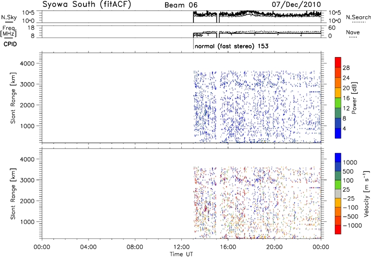The height and width of the screenshot is (257, 371).
Task: Click the '12' label on Power colorbar
Action: tap(346, 109)
